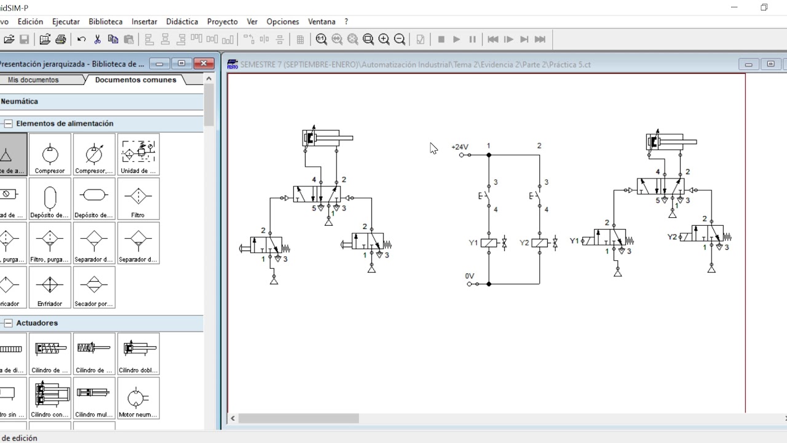
Task: Click the Zoom in magnifier icon
Action: pos(384,39)
